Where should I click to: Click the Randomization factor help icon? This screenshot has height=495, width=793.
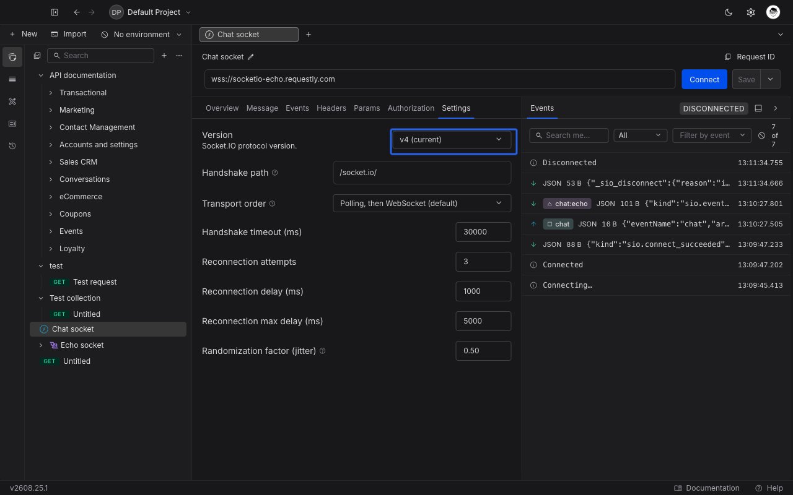point(322,351)
